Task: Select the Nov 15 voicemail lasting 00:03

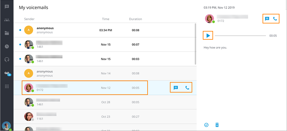Action: 105,59
